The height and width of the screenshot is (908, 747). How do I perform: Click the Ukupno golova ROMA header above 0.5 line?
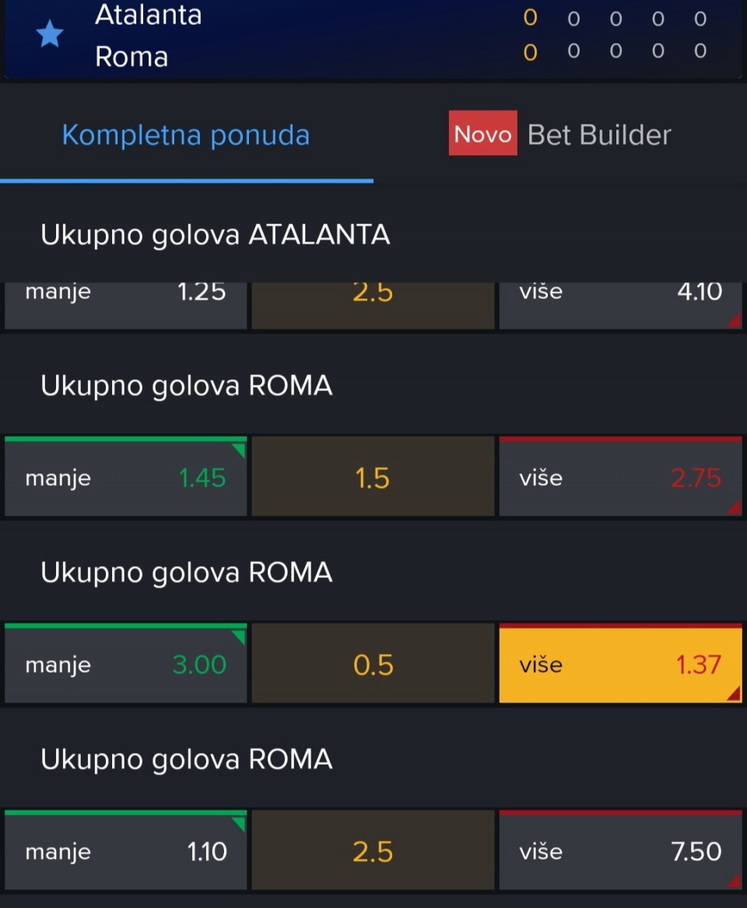186,572
